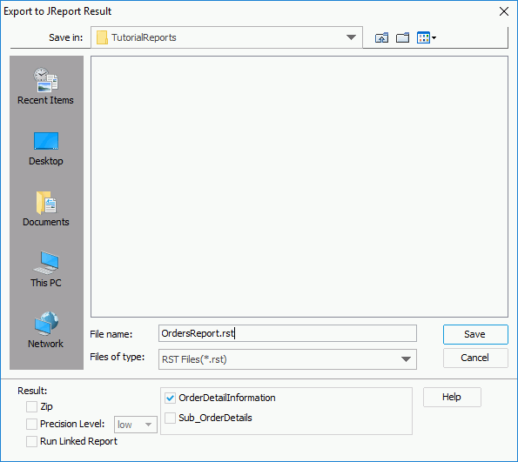
Task: Enable the Zip checkbox
Action: click(31, 406)
